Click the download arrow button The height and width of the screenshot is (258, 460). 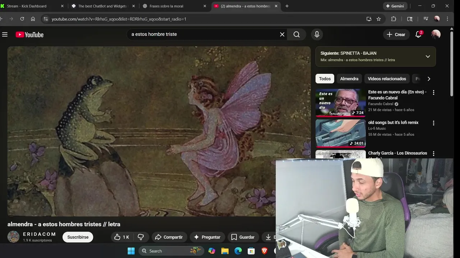(268, 237)
